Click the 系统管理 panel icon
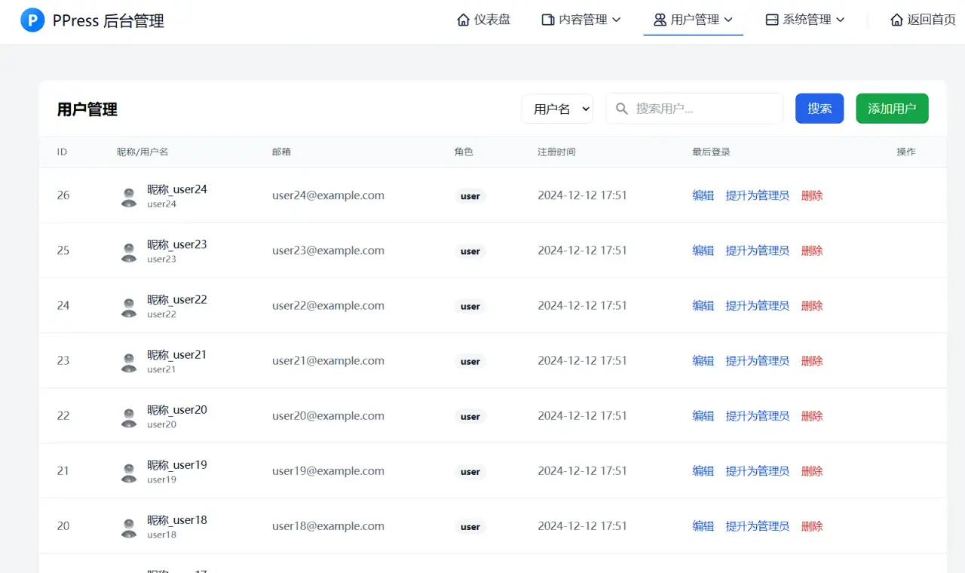 tap(770, 20)
